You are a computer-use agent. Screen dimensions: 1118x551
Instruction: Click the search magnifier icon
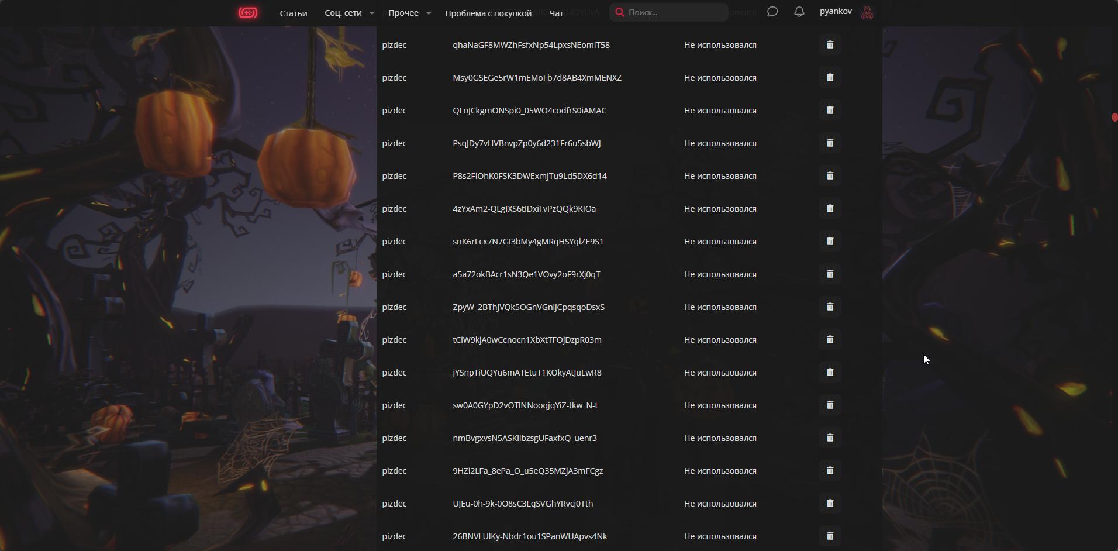[620, 12]
